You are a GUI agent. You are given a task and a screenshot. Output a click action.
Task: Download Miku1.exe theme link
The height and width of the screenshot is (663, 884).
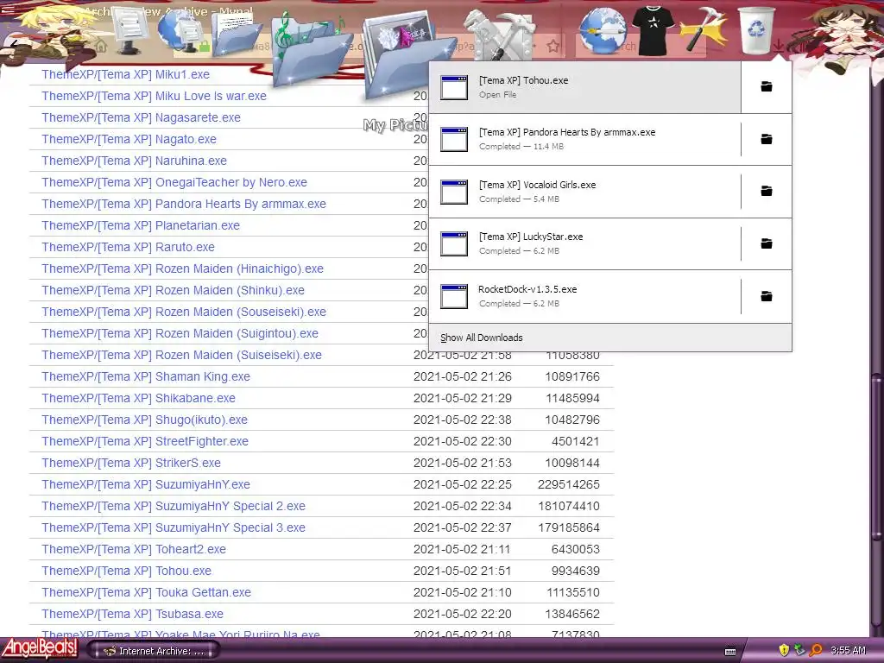click(x=126, y=74)
